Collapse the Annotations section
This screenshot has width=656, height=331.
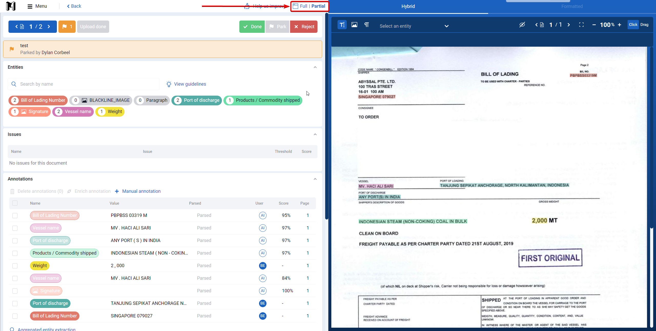coord(315,179)
